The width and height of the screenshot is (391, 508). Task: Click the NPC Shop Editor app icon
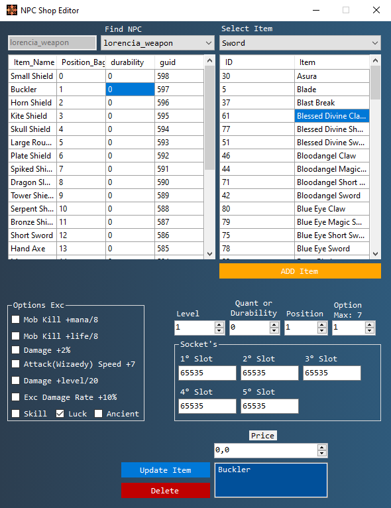[x=12, y=10]
